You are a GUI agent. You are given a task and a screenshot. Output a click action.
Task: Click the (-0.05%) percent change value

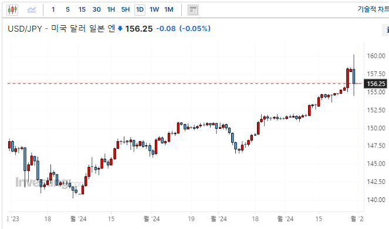pyautogui.click(x=195, y=29)
